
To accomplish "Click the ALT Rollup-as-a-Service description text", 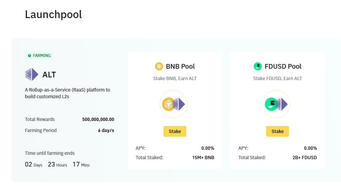I will (67, 93).
